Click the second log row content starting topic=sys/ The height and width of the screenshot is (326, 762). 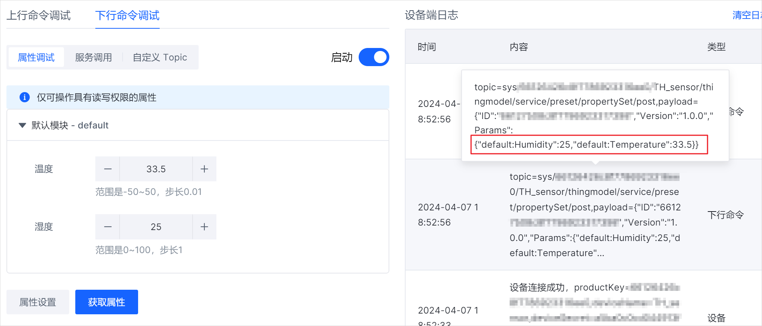click(x=595, y=215)
